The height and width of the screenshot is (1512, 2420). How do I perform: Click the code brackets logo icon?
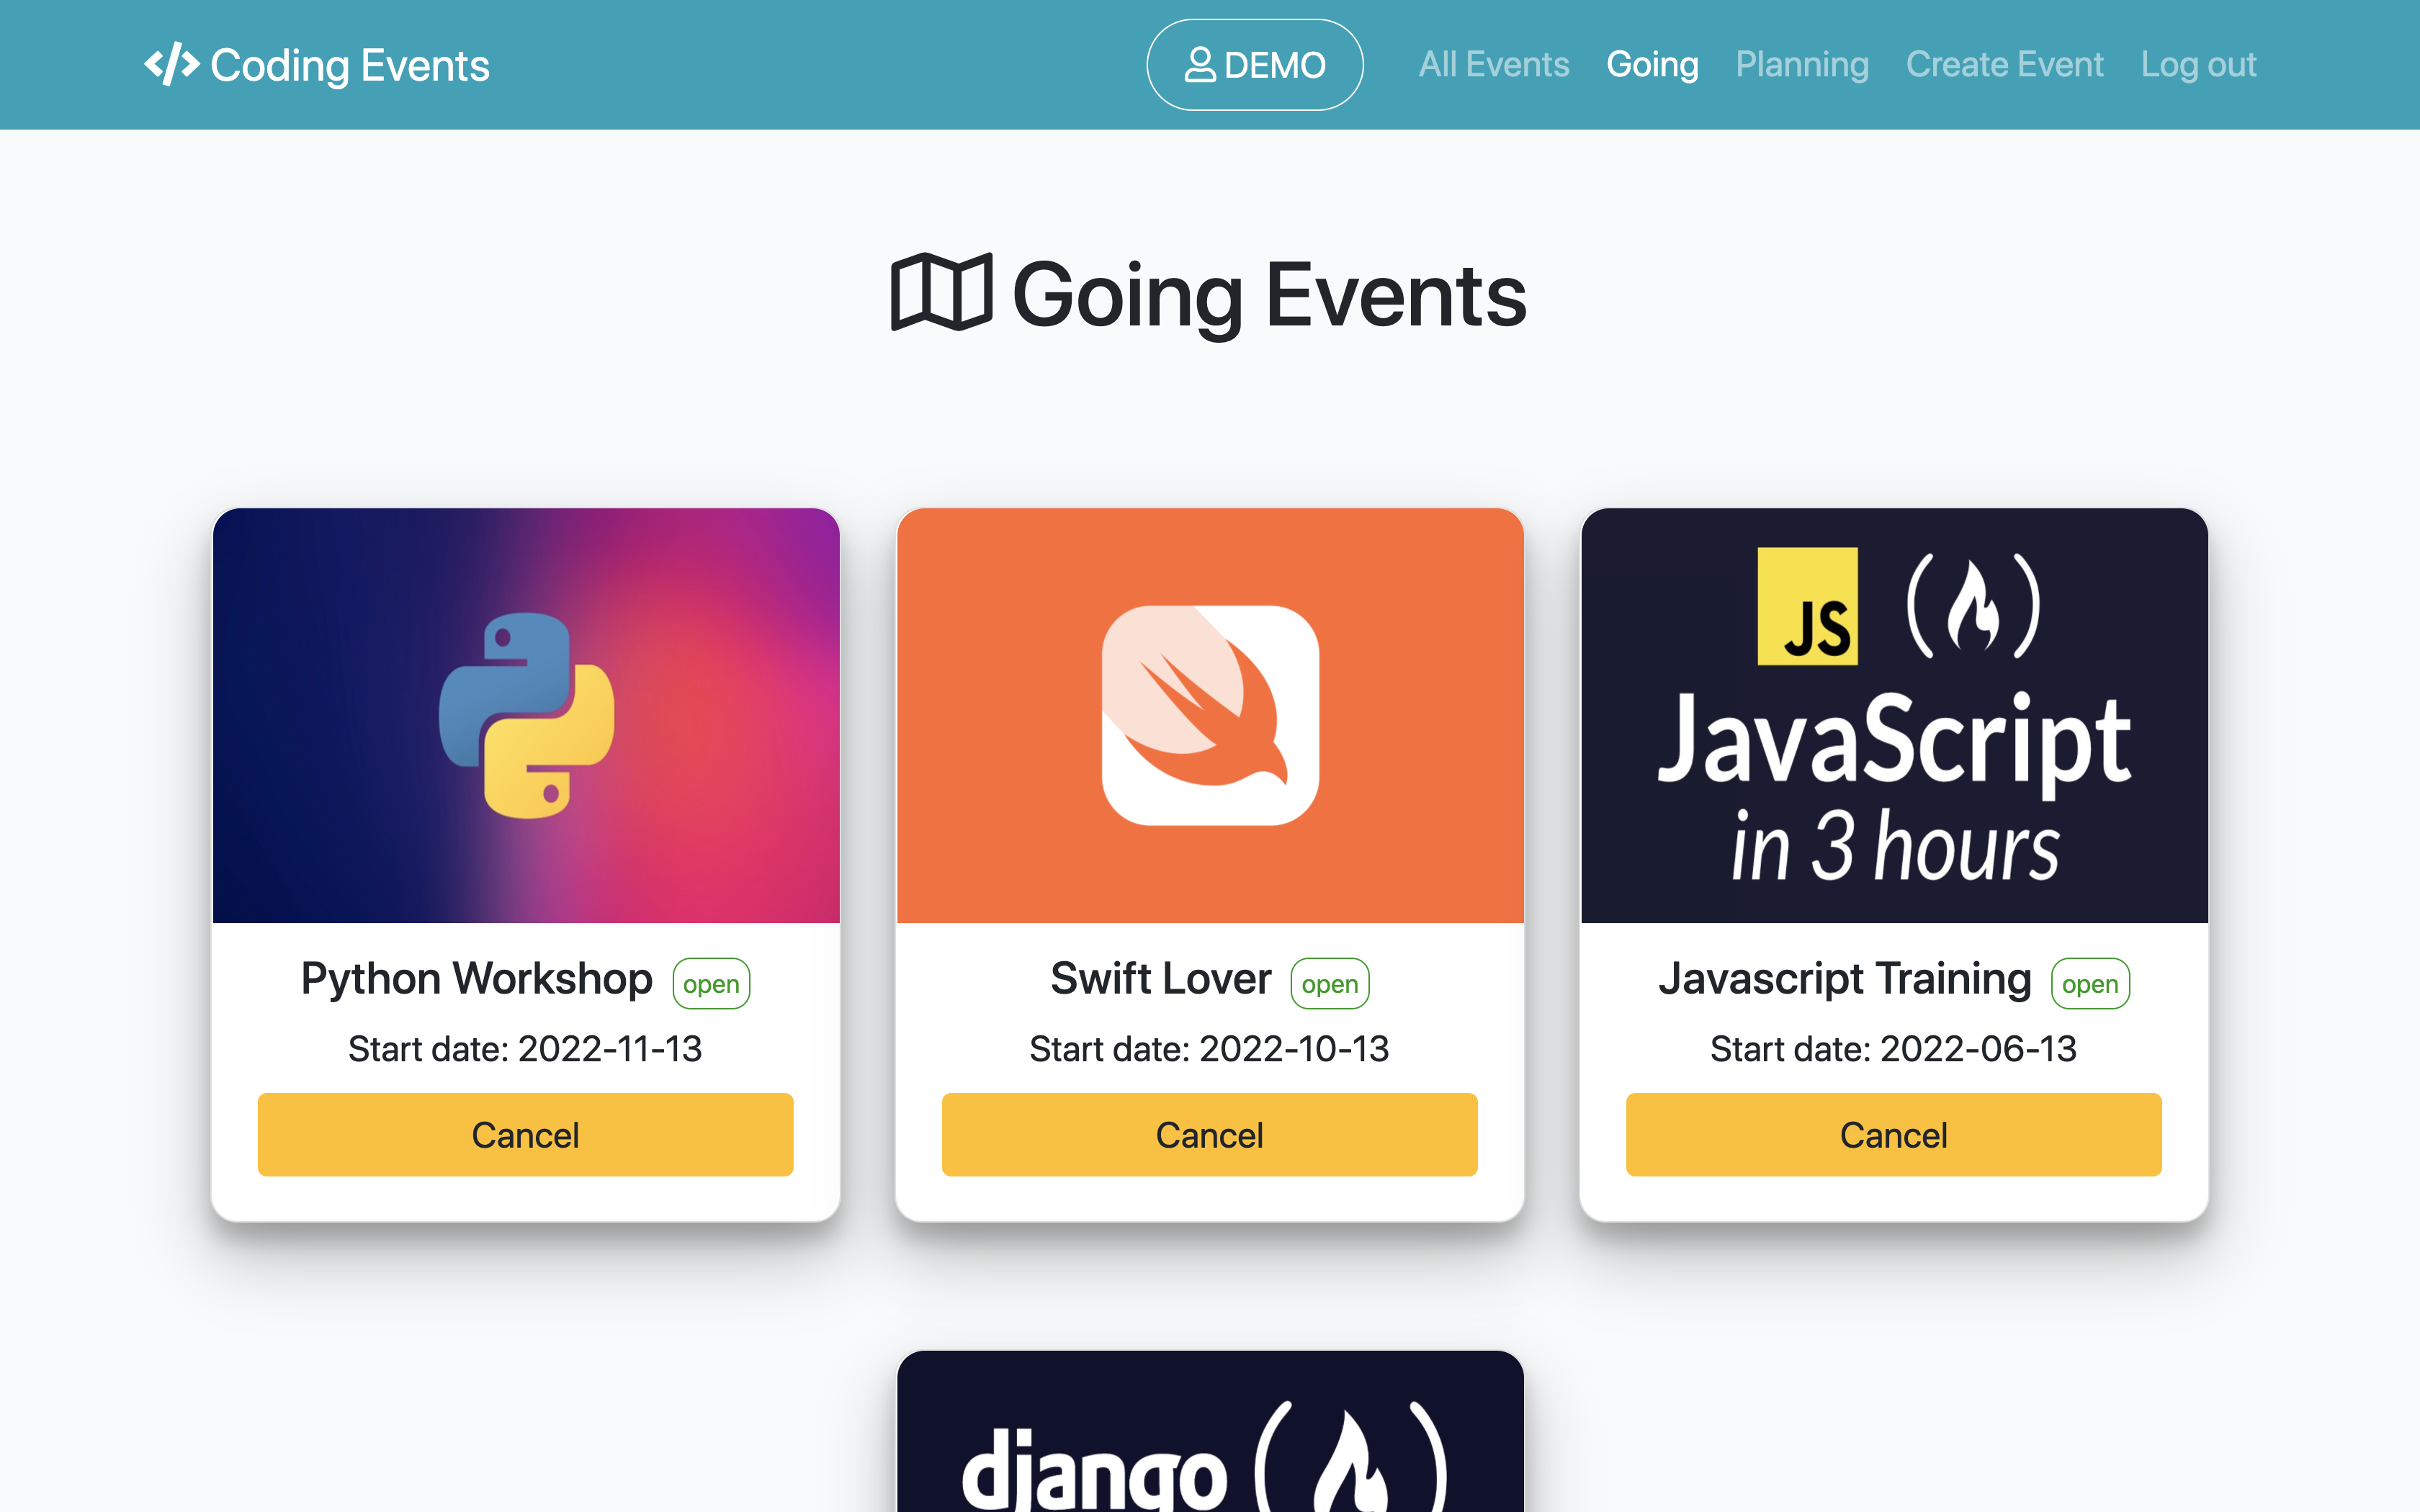coord(172,65)
